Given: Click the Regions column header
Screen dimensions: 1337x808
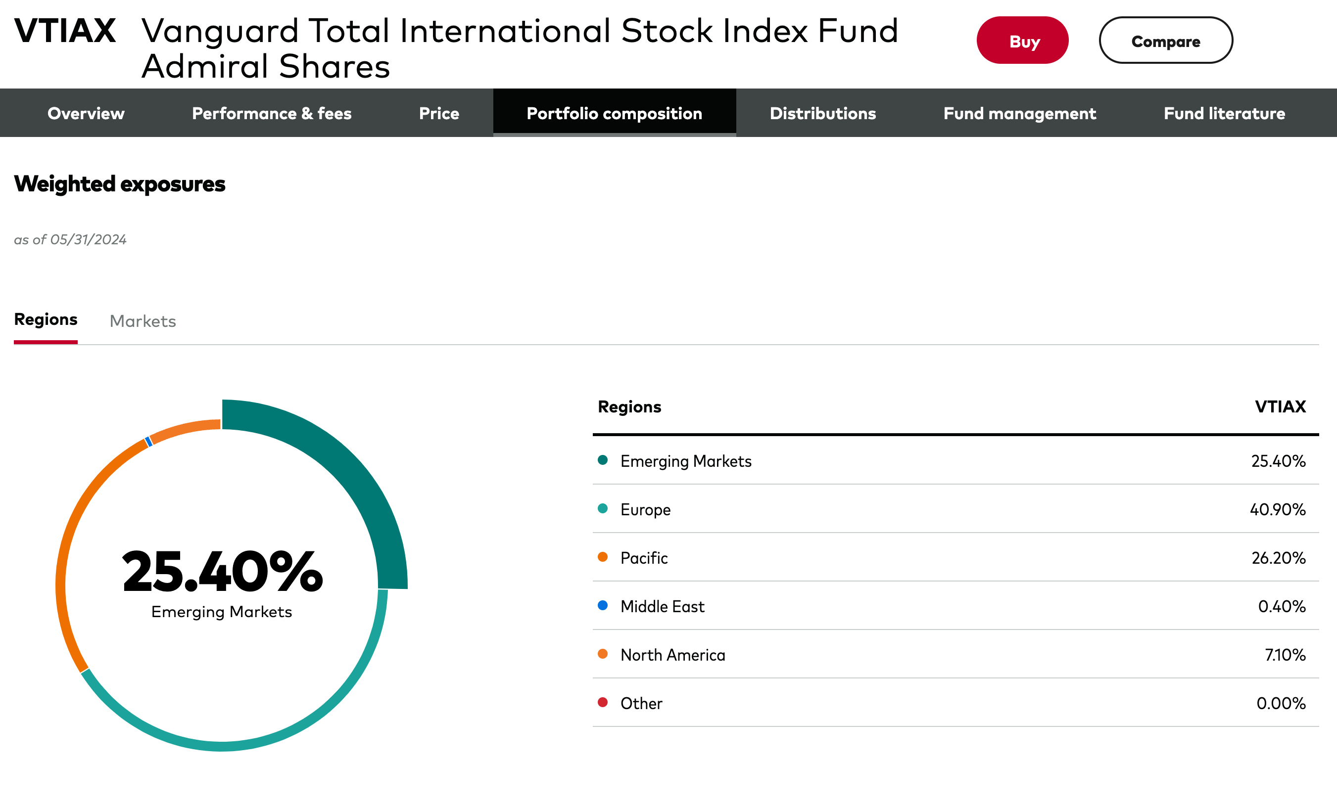Looking at the screenshot, I should pyautogui.click(x=629, y=406).
